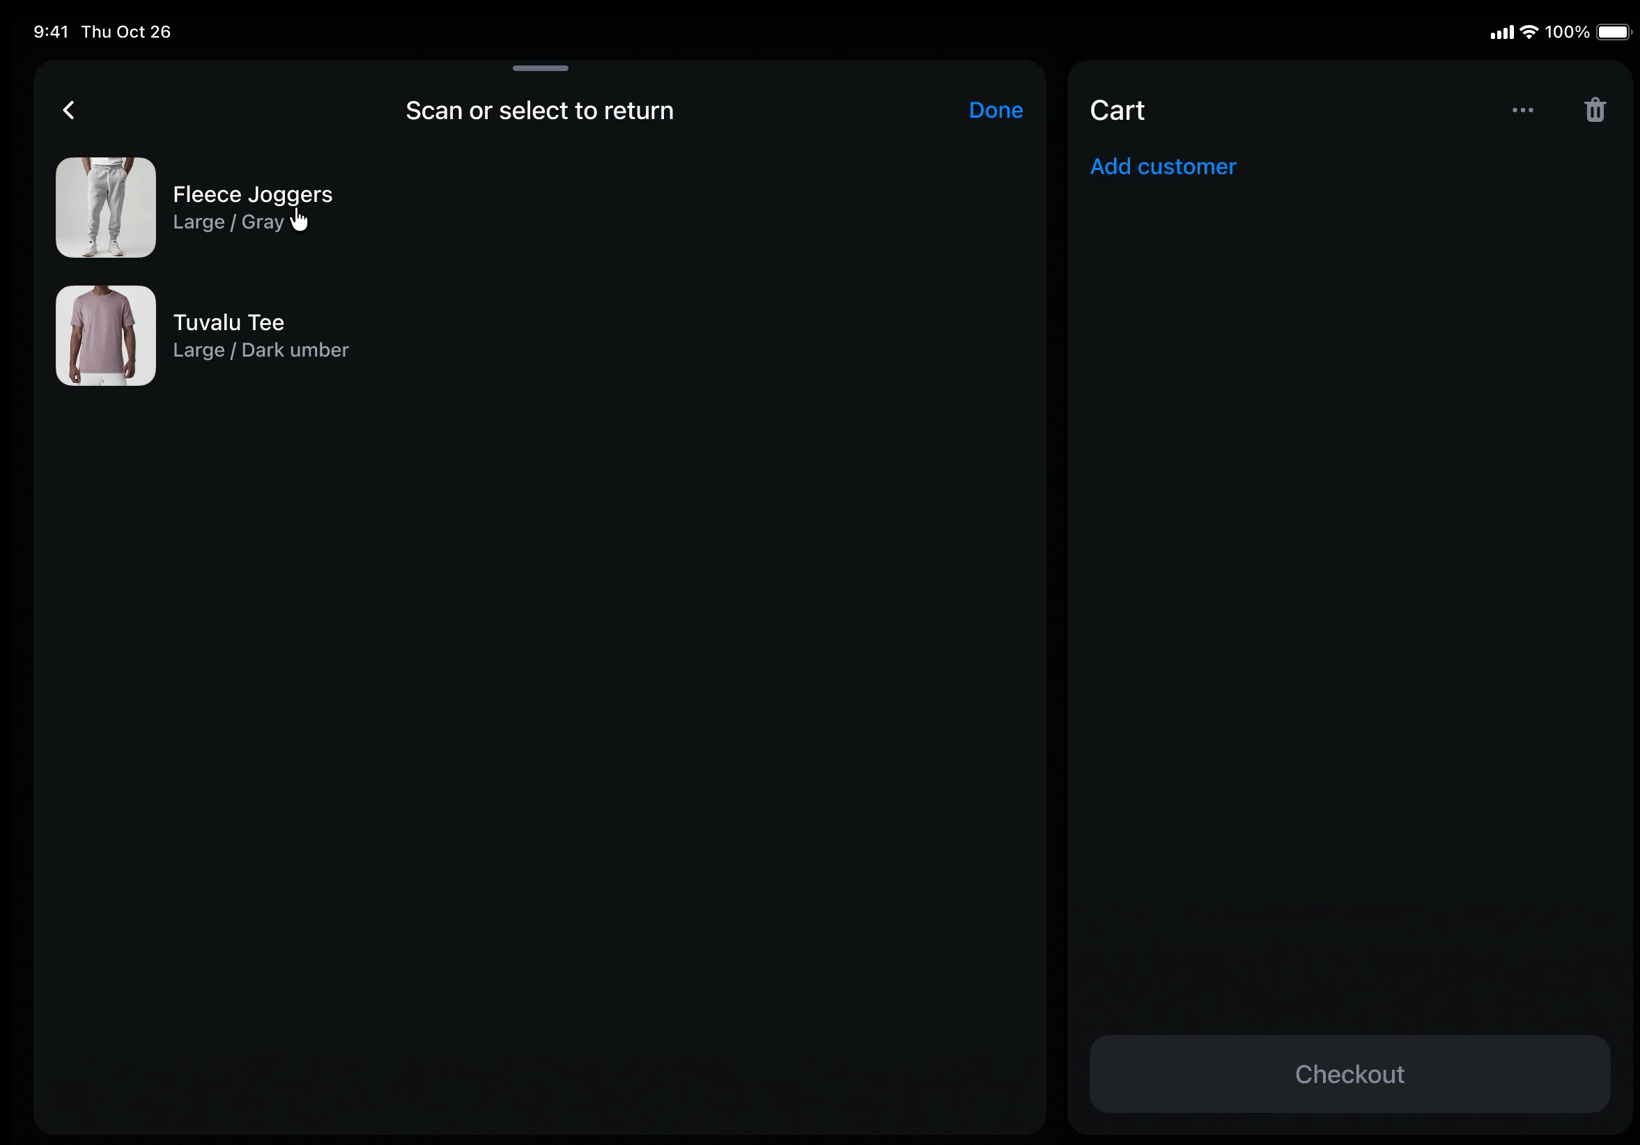Tap the cellular signal bars icon
Viewport: 1640px width, 1145px height.
[x=1501, y=33]
